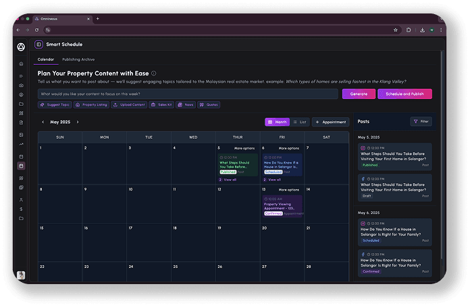This screenshot has width=470, height=307.
Task: Open the browser downloads icon
Action: 422,30
